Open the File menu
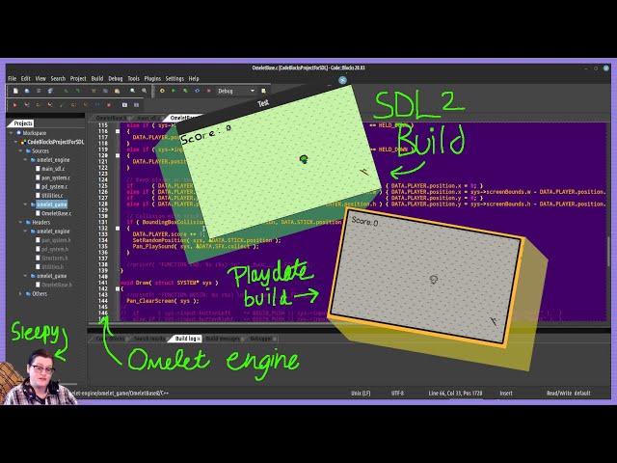Viewport: 617px width, 463px height. [13, 78]
